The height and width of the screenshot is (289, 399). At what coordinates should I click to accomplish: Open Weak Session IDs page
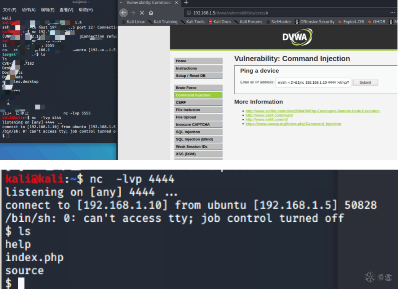click(198, 147)
